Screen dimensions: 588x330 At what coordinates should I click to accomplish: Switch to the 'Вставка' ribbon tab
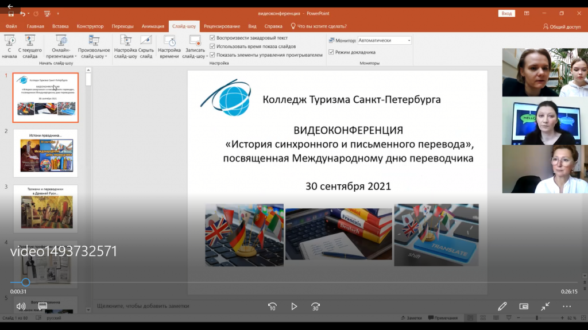(x=60, y=26)
